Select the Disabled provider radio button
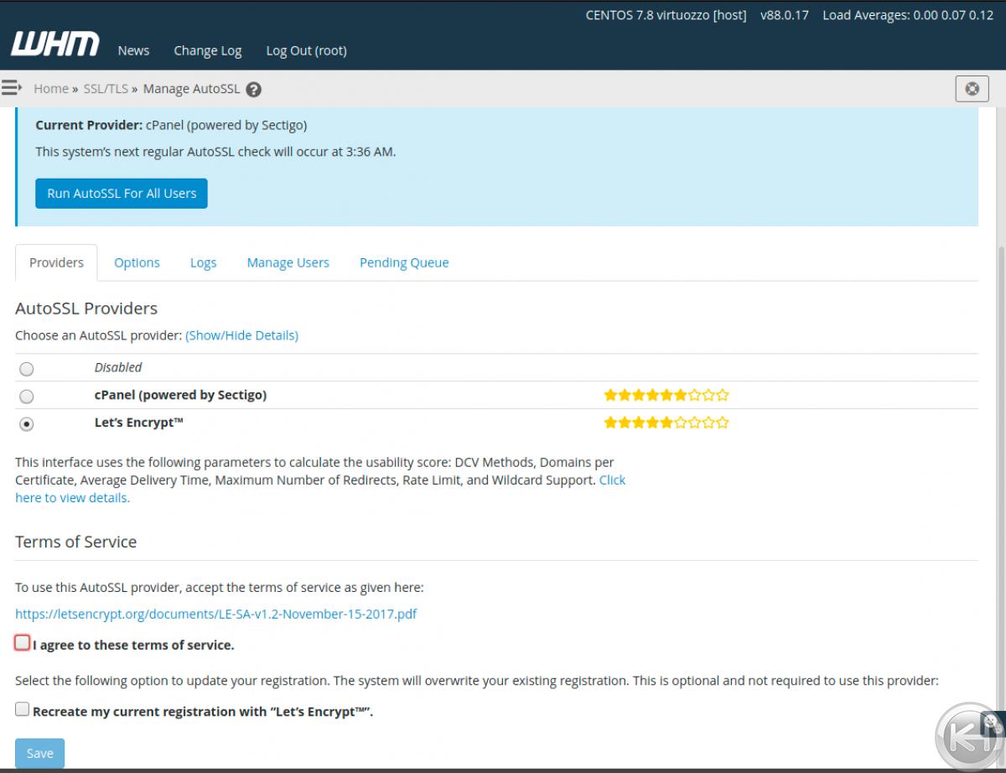The image size is (1006, 773). tap(27, 369)
